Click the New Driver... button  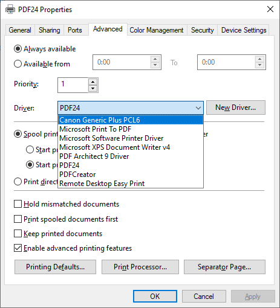(236, 107)
